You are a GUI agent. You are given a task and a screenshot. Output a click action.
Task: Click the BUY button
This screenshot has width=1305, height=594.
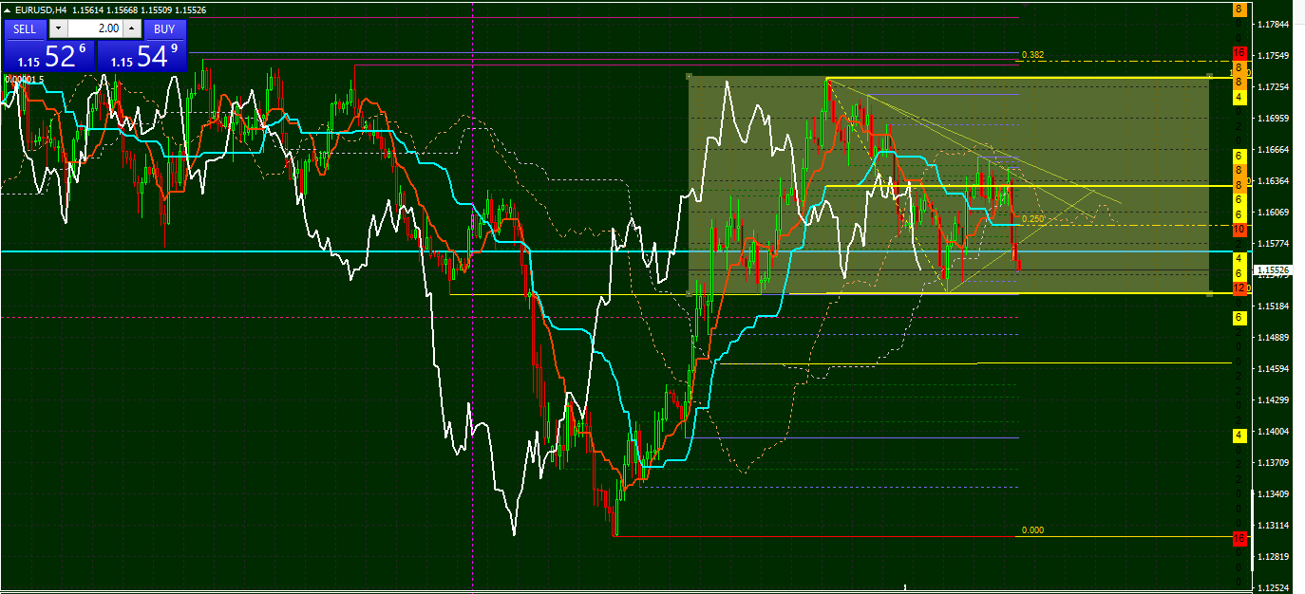coord(164,29)
